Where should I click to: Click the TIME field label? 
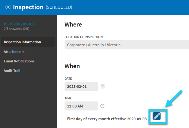pyautogui.click(x=68, y=98)
